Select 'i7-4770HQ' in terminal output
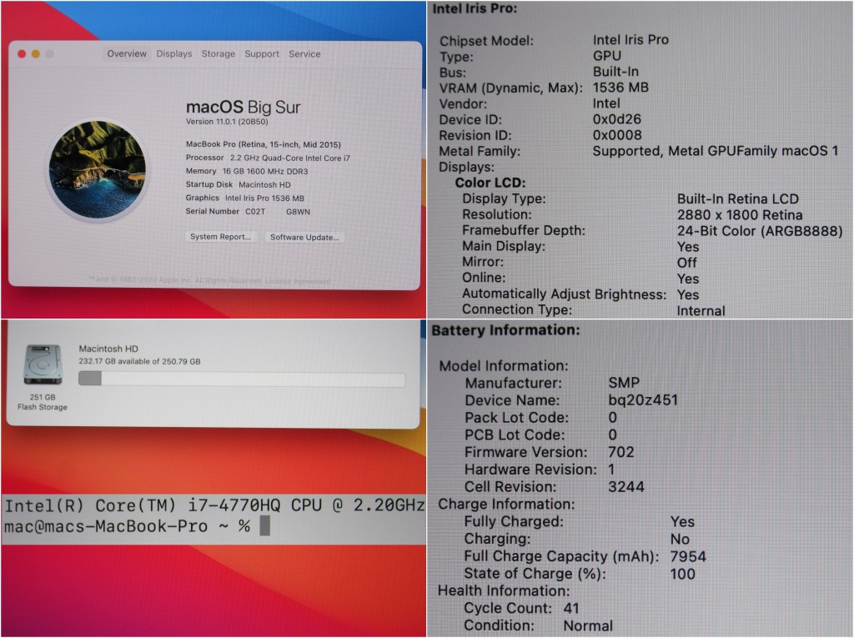 (234, 506)
